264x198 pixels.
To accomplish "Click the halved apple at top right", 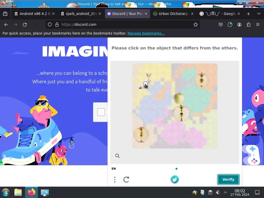I will coord(201,80).
